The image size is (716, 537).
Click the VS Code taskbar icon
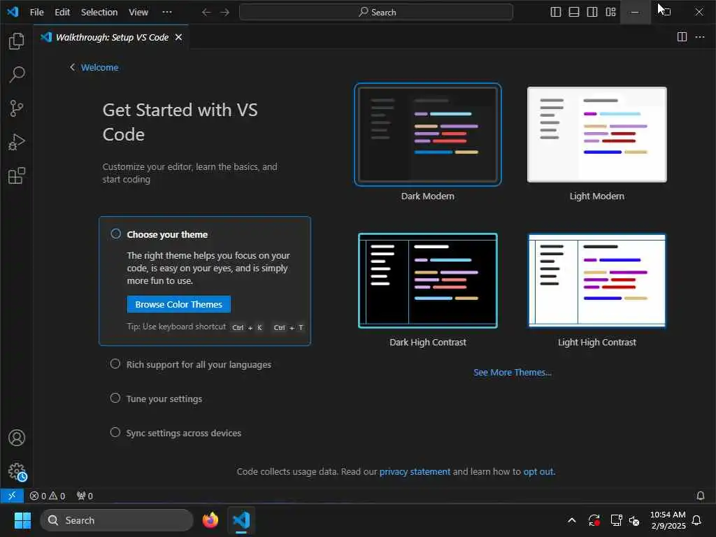[x=241, y=520]
